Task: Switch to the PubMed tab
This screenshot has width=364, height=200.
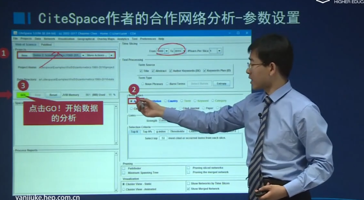Action: (47, 44)
